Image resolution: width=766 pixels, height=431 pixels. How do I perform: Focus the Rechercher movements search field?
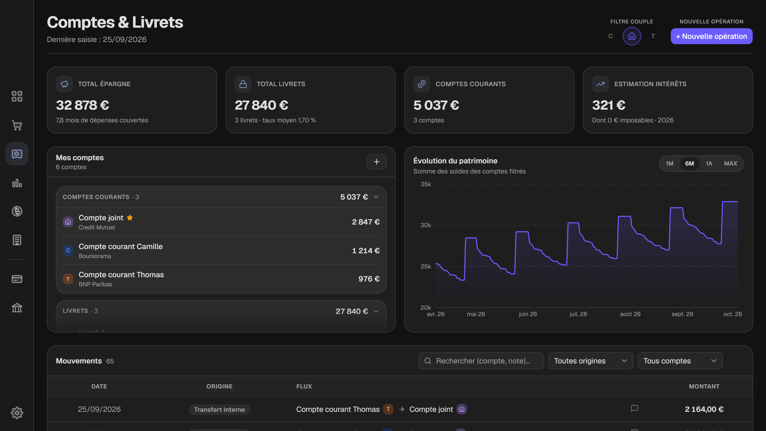(481, 361)
